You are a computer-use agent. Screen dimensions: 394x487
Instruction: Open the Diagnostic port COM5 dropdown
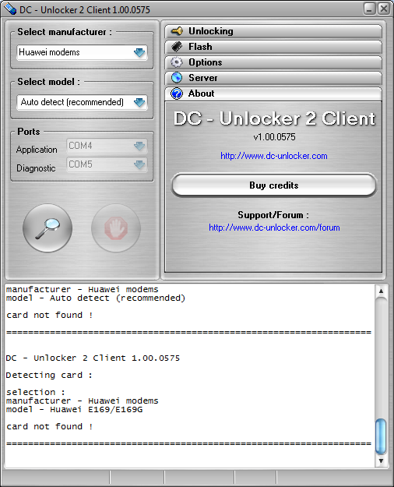(x=107, y=164)
